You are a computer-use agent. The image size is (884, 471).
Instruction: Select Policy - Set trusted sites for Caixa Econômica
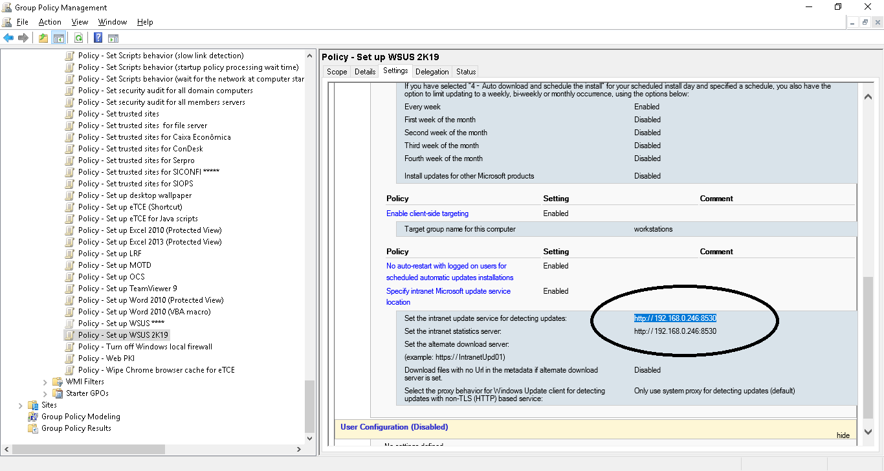pos(154,137)
